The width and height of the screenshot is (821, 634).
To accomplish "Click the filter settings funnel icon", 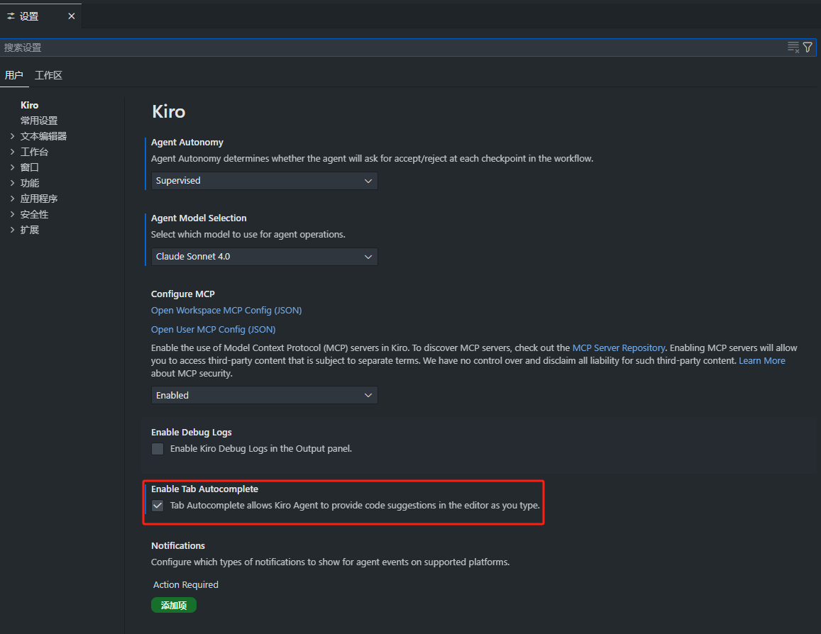I will [808, 47].
